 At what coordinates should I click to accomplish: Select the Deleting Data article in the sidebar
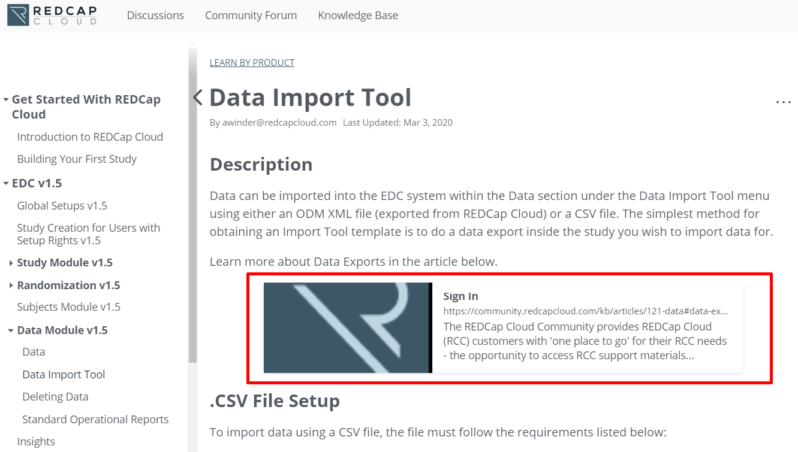click(55, 397)
